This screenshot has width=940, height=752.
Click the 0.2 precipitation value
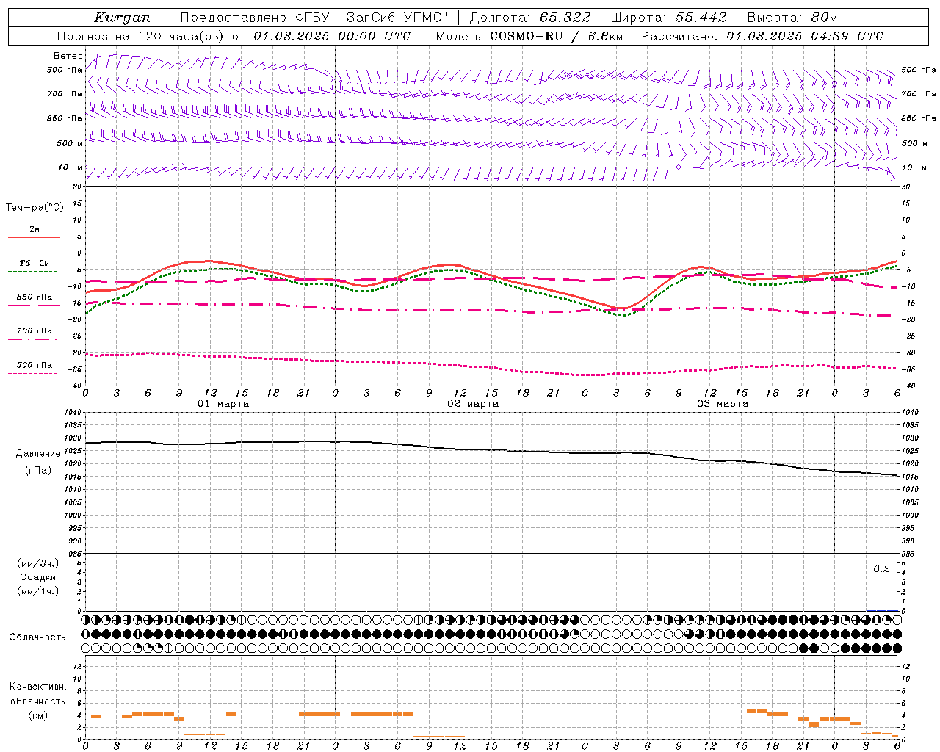click(881, 569)
